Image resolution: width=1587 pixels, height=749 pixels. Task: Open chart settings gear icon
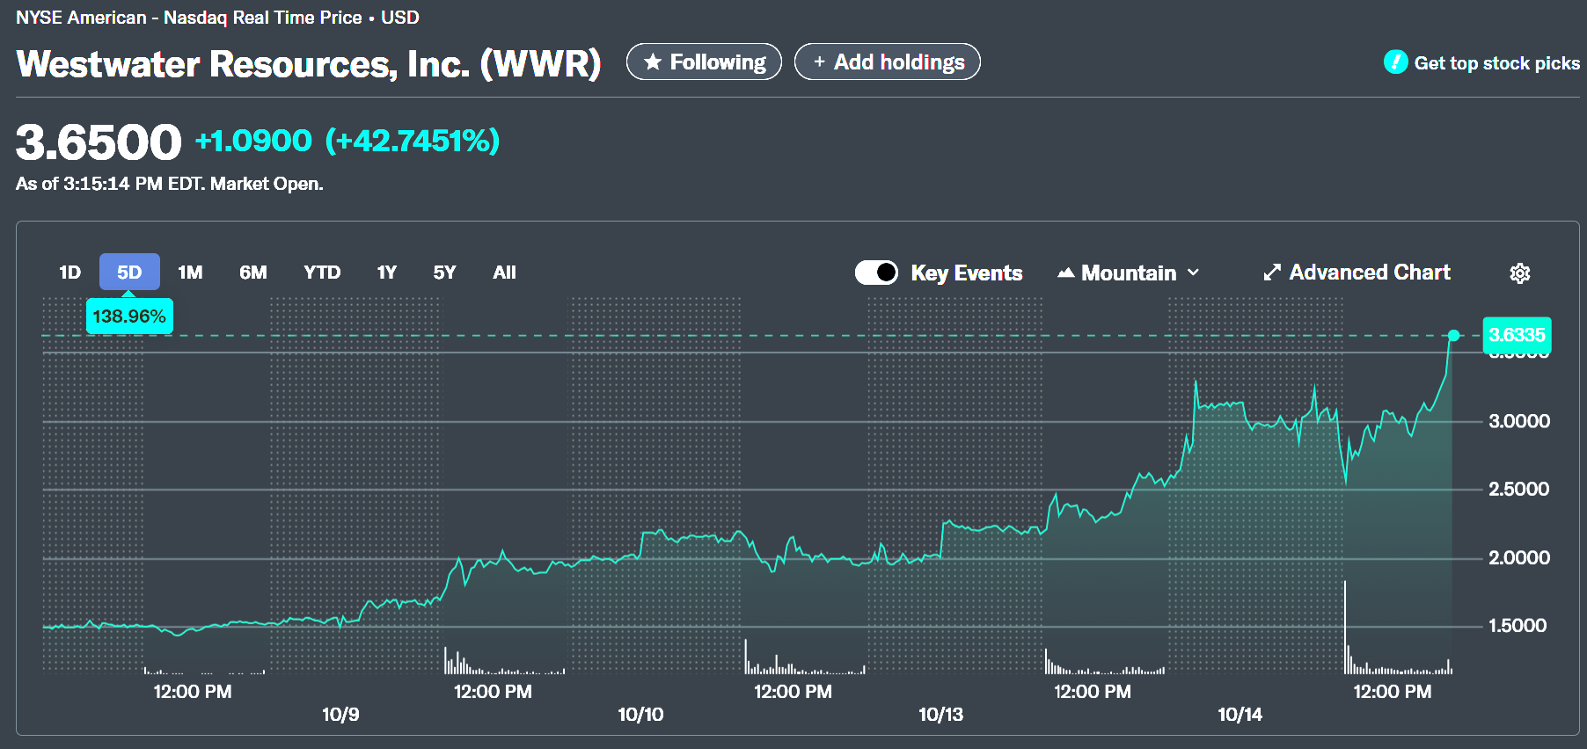(x=1519, y=273)
